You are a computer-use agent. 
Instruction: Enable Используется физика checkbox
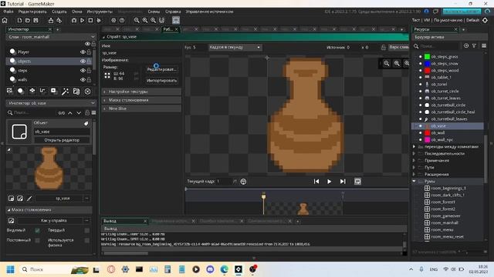(87, 241)
